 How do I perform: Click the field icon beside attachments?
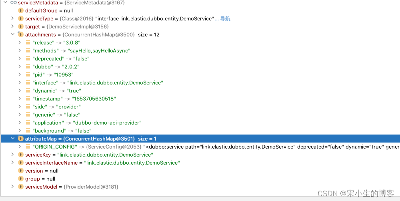click(21, 35)
